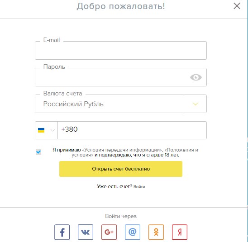Expand the Валюта счета dropdown arrow
This screenshot has width=248, height=242.
[196, 104]
